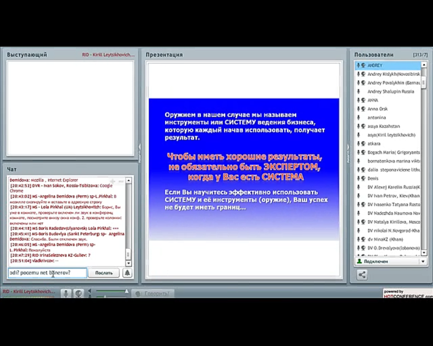Select user antonina

coord(388,118)
